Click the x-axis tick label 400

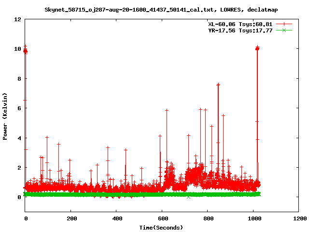point(117,218)
